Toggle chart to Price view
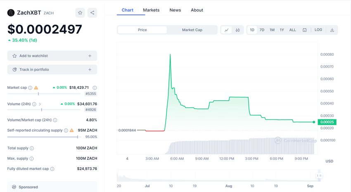Screen dimensions: 351x192 (142, 30)
